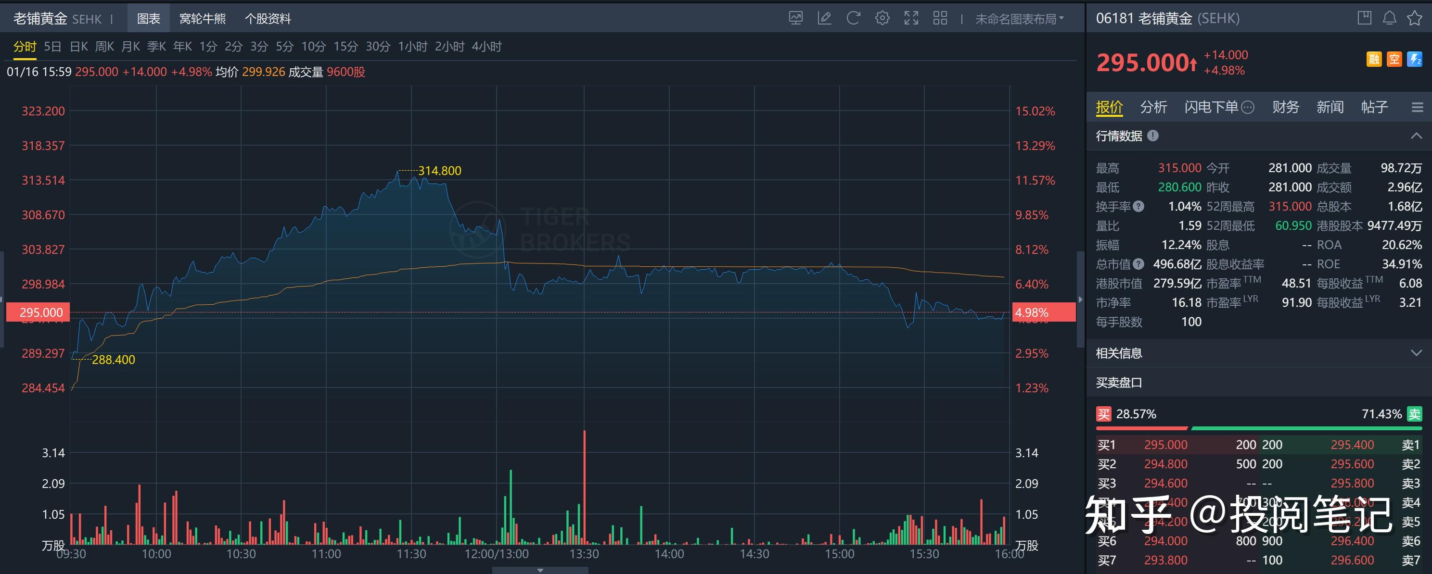Select the 15分 interval
The height and width of the screenshot is (574, 1432).
(x=346, y=47)
